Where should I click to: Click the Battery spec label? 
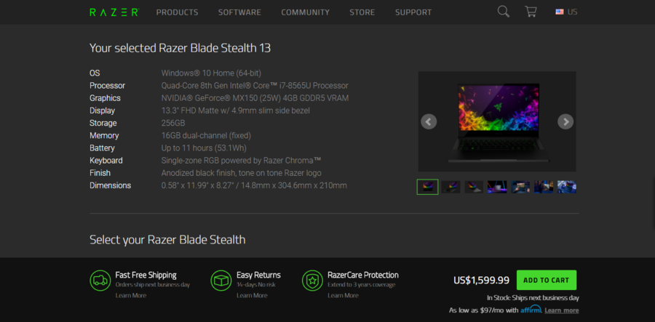pyautogui.click(x=102, y=148)
